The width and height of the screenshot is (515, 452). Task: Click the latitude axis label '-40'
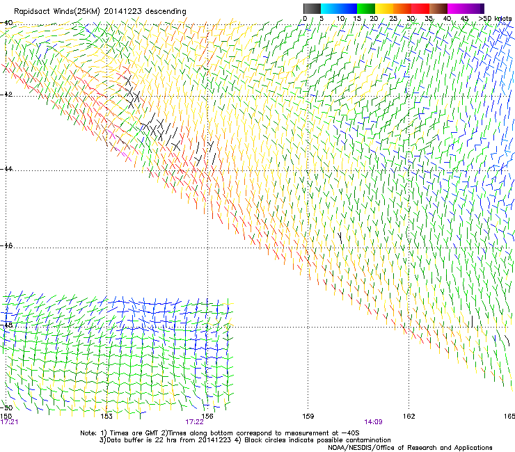pos(6,23)
